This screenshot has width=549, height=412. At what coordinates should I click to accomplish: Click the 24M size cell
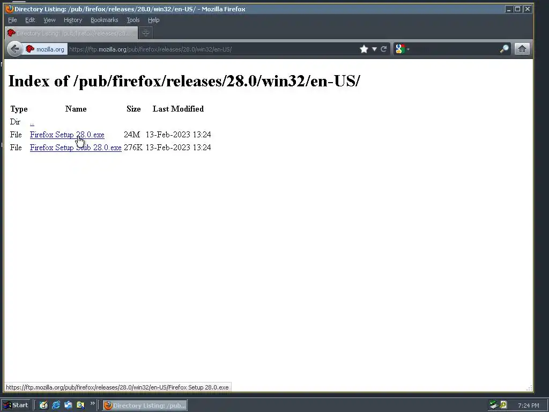pos(132,135)
